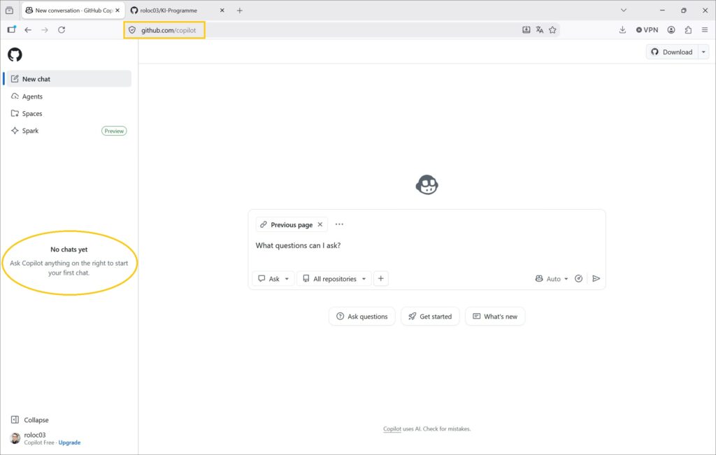Open the three-dots more options menu
Viewport: 716px width, 455px height.
tap(339, 224)
